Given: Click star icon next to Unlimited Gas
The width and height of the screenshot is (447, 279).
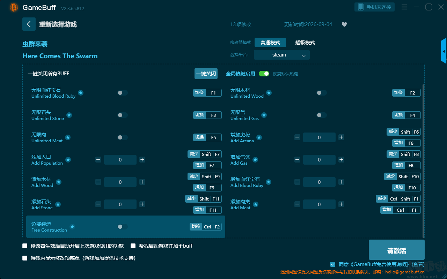Looking at the screenshot, I should pyautogui.click(x=264, y=115).
